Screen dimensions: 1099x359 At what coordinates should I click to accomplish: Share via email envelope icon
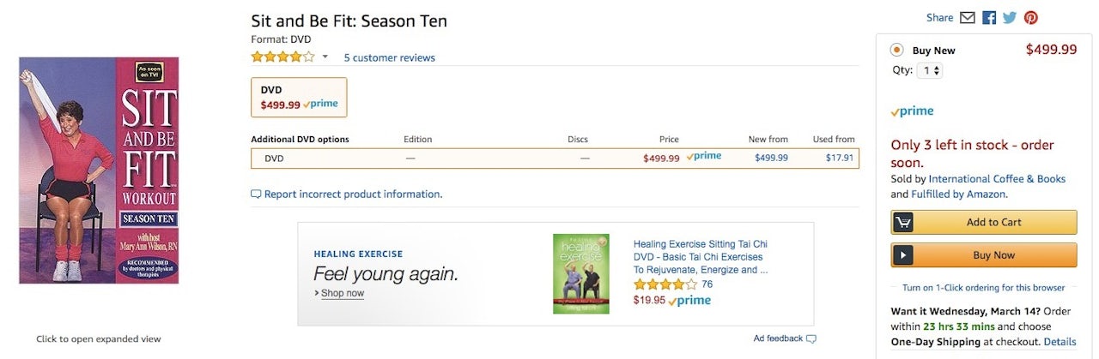click(968, 17)
